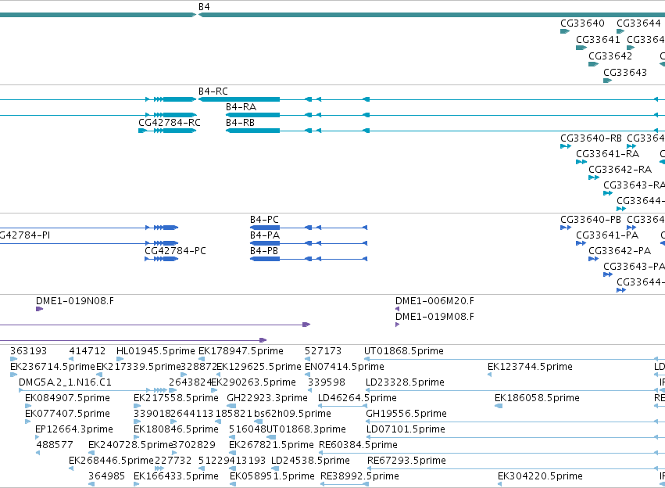Screen dimensions: 665x488
Task: Select the B4-RB transcript label
Action: coord(240,123)
